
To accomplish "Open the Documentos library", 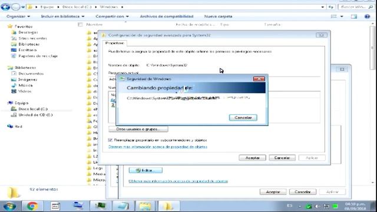I will [x=31, y=74].
